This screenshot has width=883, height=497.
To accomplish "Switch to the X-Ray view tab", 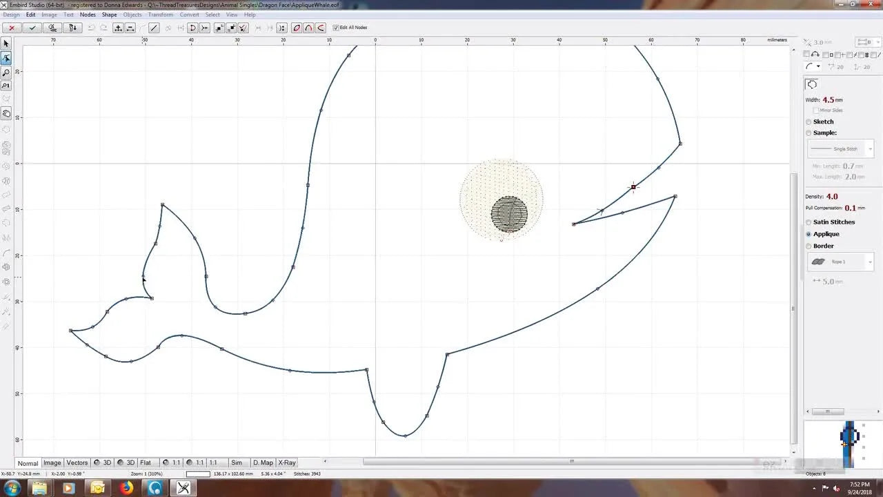I will (x=286, y=462).
